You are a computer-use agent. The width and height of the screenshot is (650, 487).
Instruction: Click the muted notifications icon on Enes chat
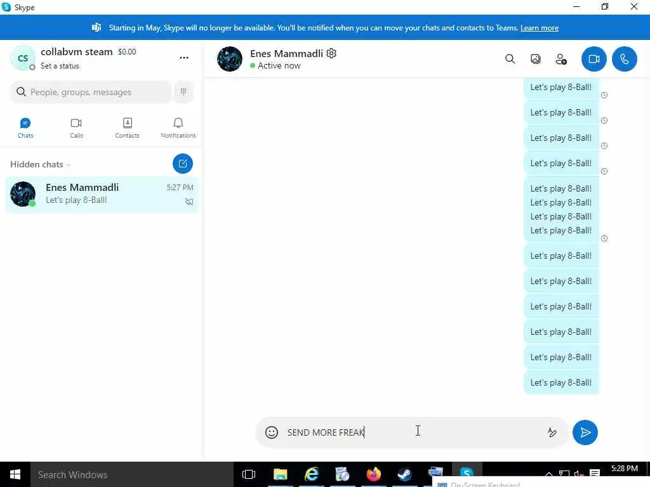tap(189, 202)
